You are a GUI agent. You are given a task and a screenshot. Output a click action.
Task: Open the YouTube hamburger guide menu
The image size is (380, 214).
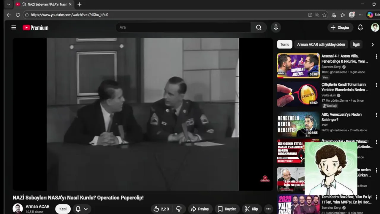14,28
